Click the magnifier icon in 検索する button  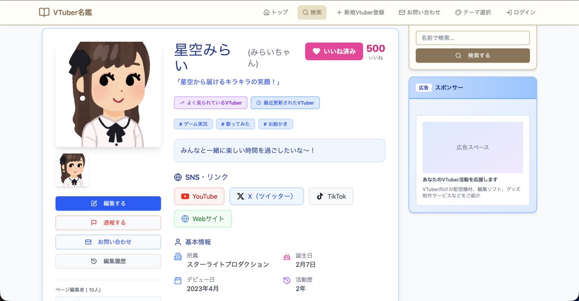coord(458,55)
